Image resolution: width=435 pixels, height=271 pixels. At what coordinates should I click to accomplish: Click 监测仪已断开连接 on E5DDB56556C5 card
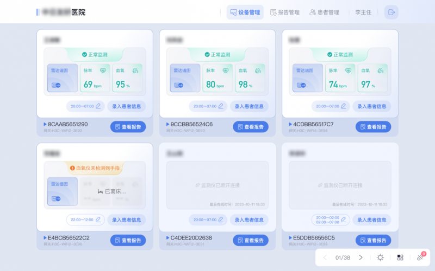(x=340, y=185)
